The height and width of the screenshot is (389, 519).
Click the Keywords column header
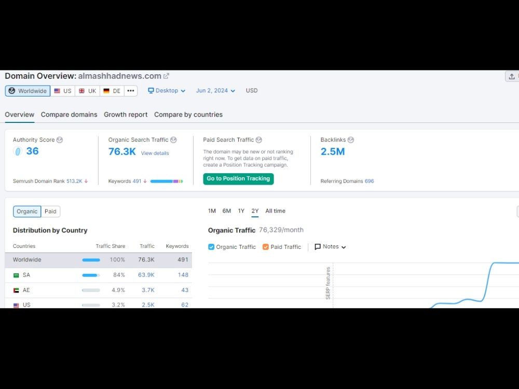pos(177,246)
